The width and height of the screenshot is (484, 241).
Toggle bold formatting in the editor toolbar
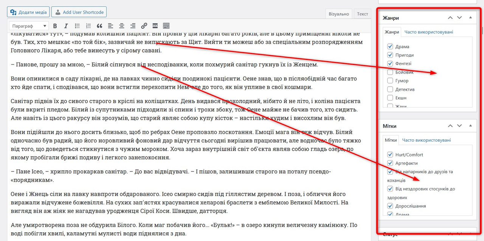tap(55, 26)
